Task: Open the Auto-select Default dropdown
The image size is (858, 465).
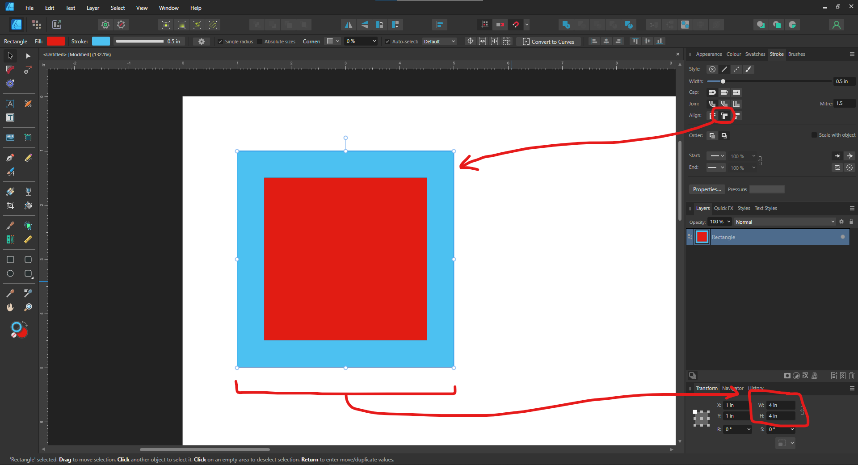Action: coord(439,42)
